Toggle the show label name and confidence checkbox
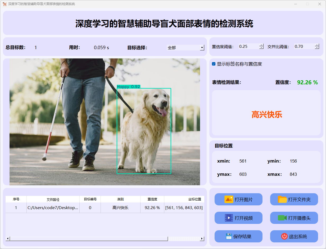 pyautogui.click(x=214, y=64)
